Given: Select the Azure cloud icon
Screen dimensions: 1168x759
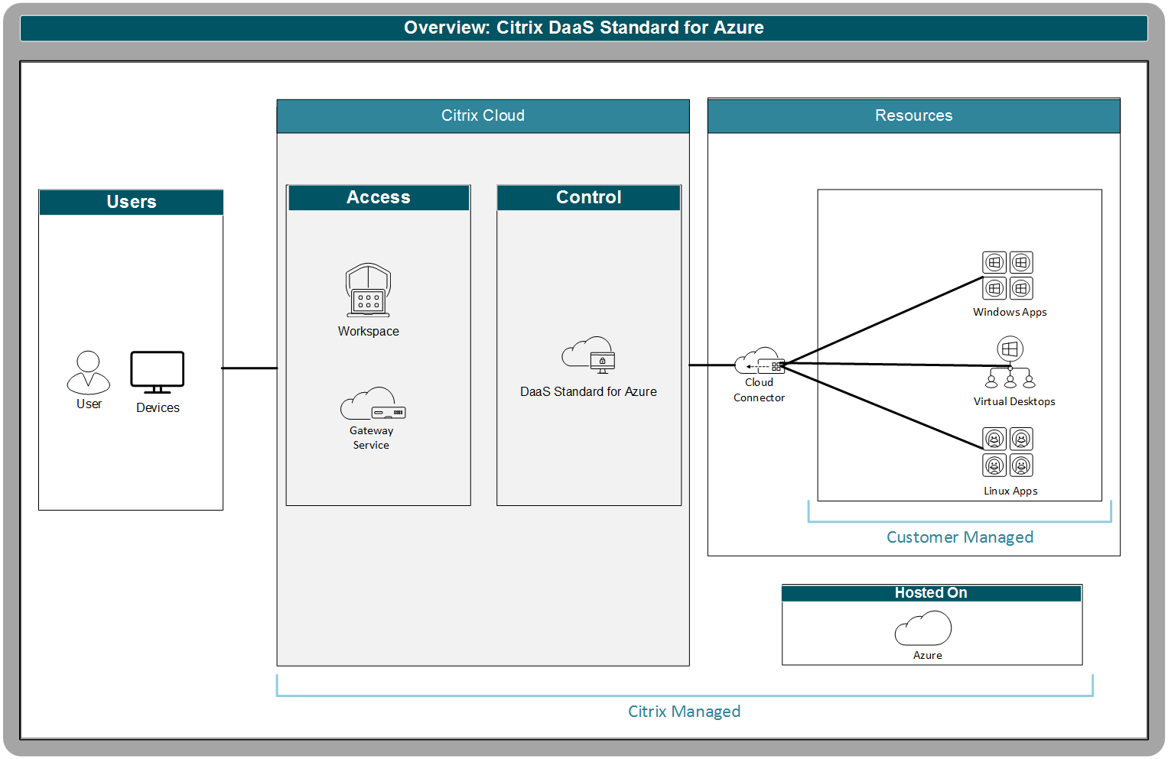Looking at the screenshot, I should [923, 629].
